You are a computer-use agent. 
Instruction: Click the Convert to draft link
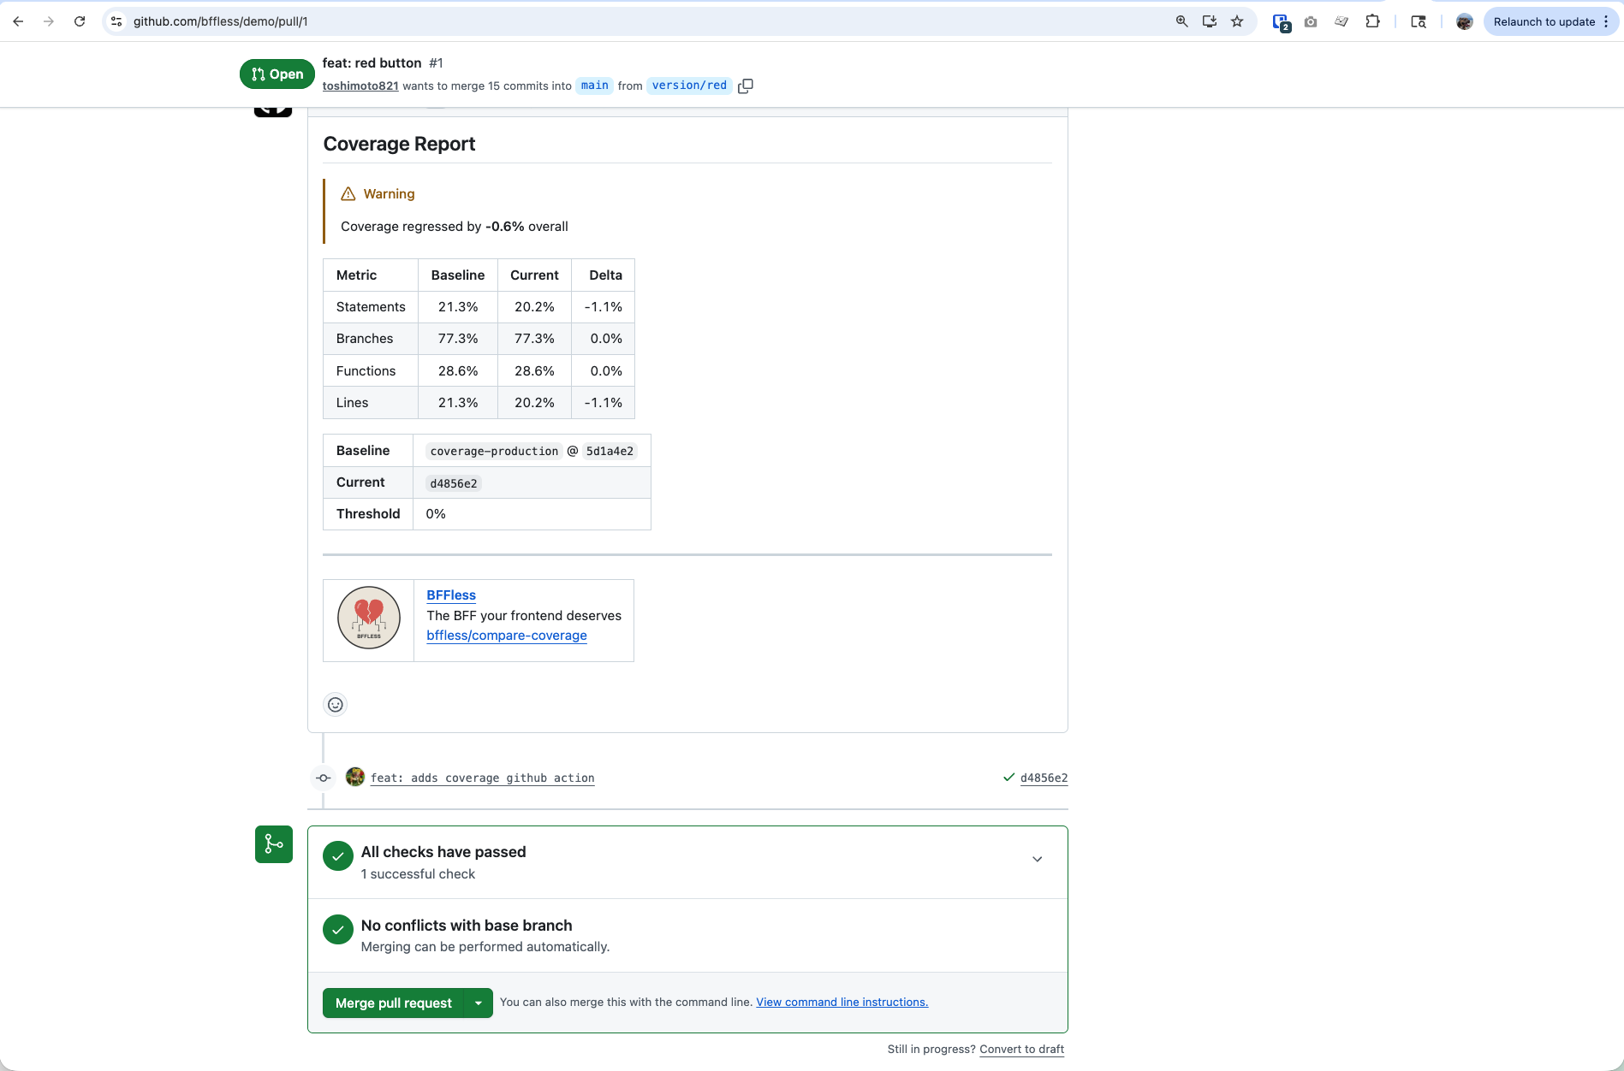pos(1021,1050)
